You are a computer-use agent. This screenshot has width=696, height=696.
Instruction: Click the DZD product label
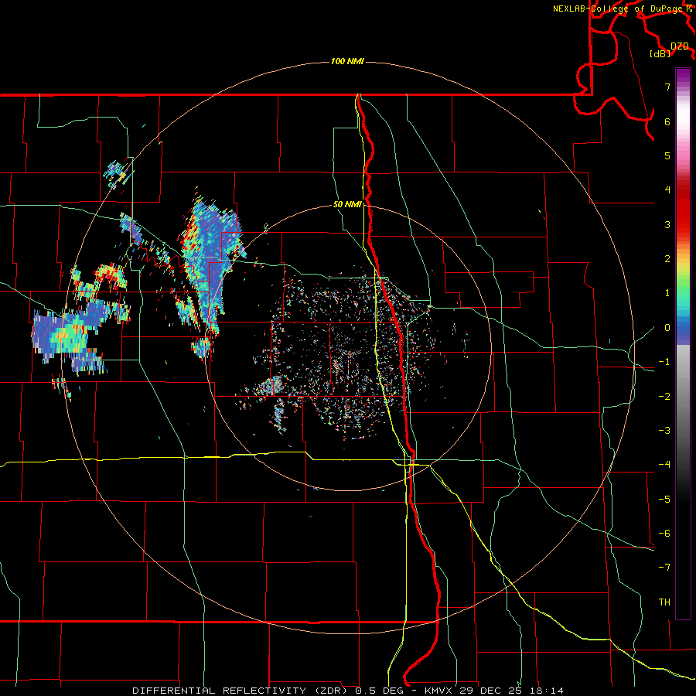pyautogui.click(x=679, y=46)
